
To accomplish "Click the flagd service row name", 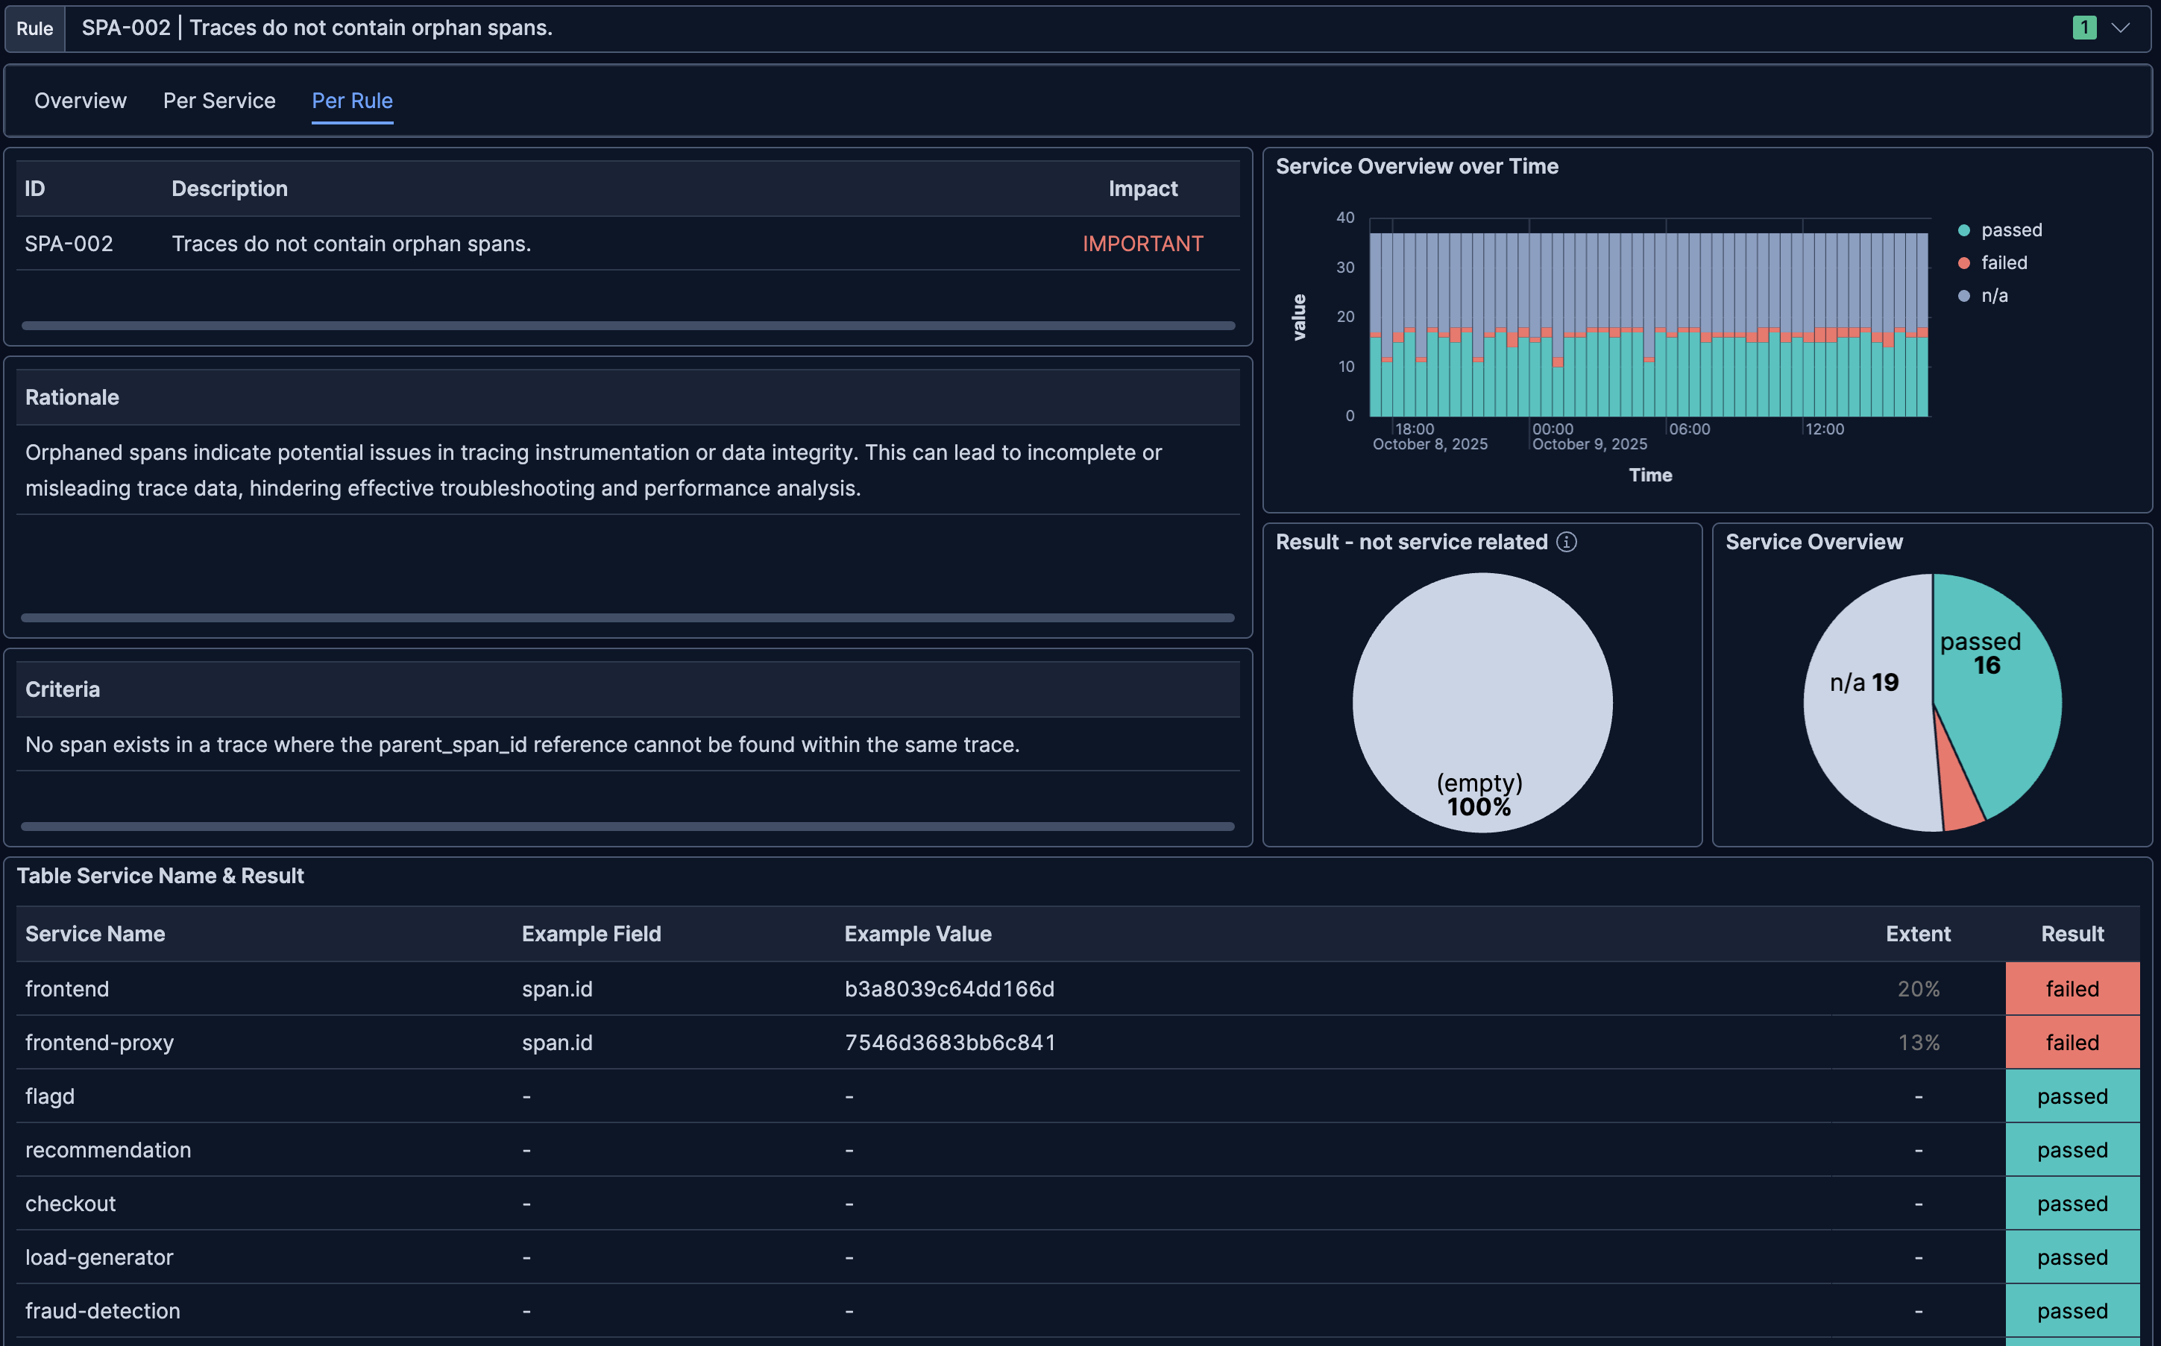I will pyautogui.click(x=50, y=1096).
